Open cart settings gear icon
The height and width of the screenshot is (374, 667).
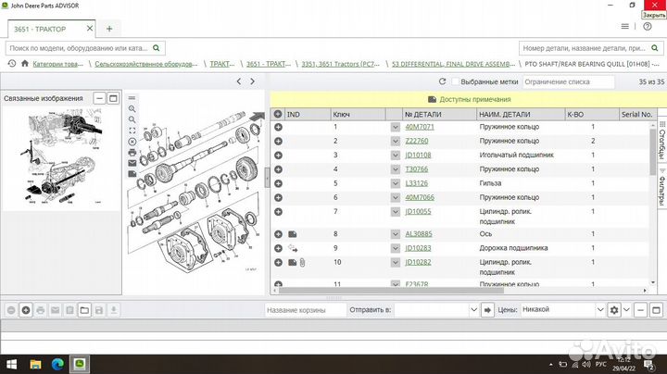pyautogui.click(x=614, y=310)
